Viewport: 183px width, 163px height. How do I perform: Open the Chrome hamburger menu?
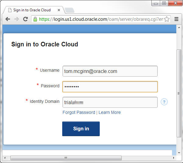pyautogui.click(x=176, y=19)
